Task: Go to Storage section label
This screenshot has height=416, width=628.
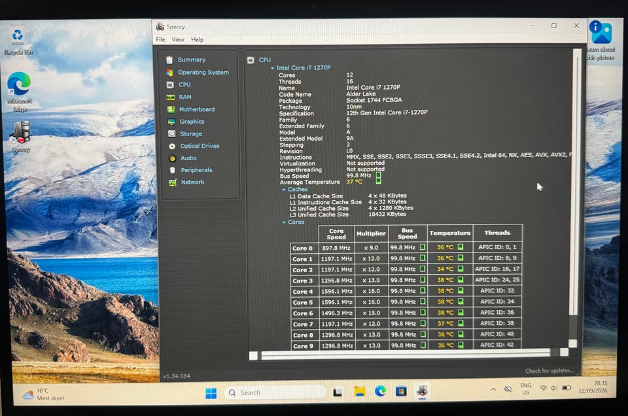Action: (190, 133)
